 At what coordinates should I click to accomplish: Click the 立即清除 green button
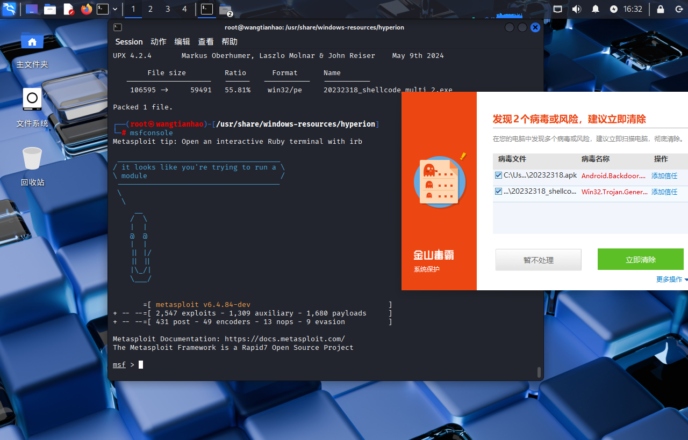(641, 260)
